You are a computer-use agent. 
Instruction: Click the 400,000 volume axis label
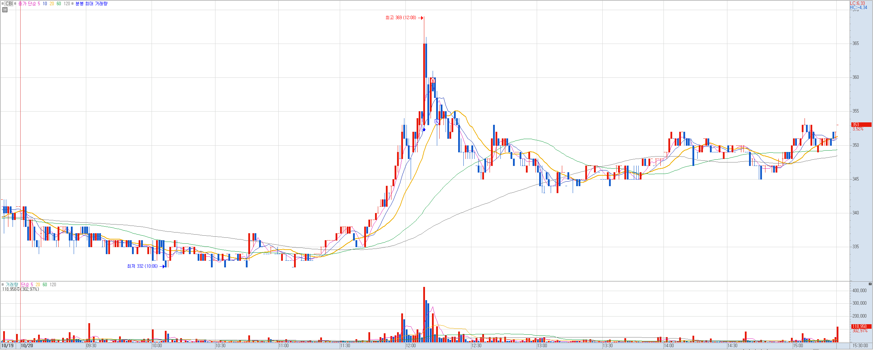pyautogui.click(x=859, y=290)
